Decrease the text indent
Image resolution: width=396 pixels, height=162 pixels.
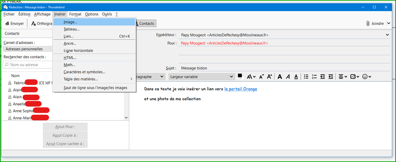322,77
